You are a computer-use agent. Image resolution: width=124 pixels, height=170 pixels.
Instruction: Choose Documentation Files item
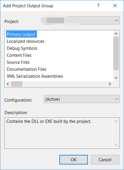(26, 69)
